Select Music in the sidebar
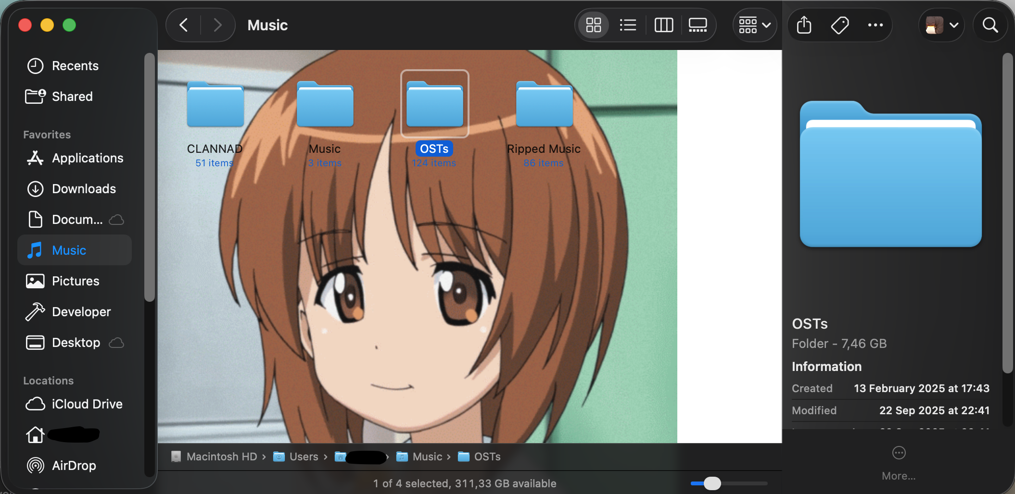The height and width of the screenshot is (494, 1015). 75,250
